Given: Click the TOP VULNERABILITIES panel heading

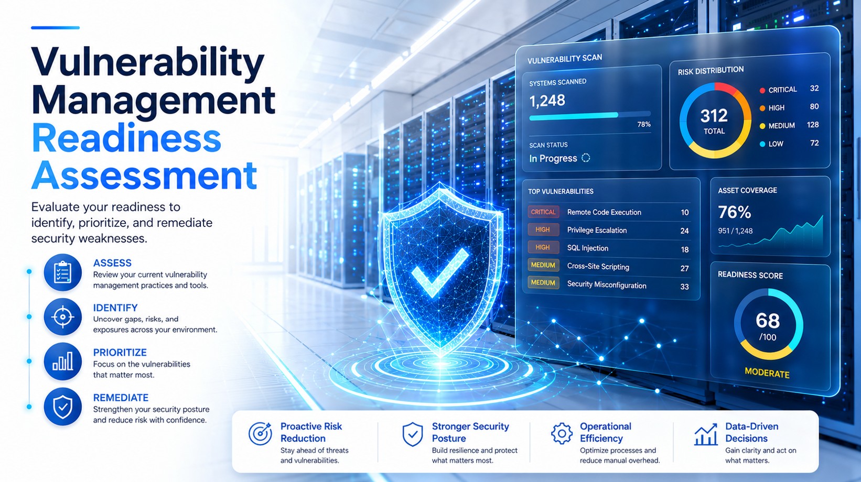Looking at the screenshot, I should coord(561,191).
